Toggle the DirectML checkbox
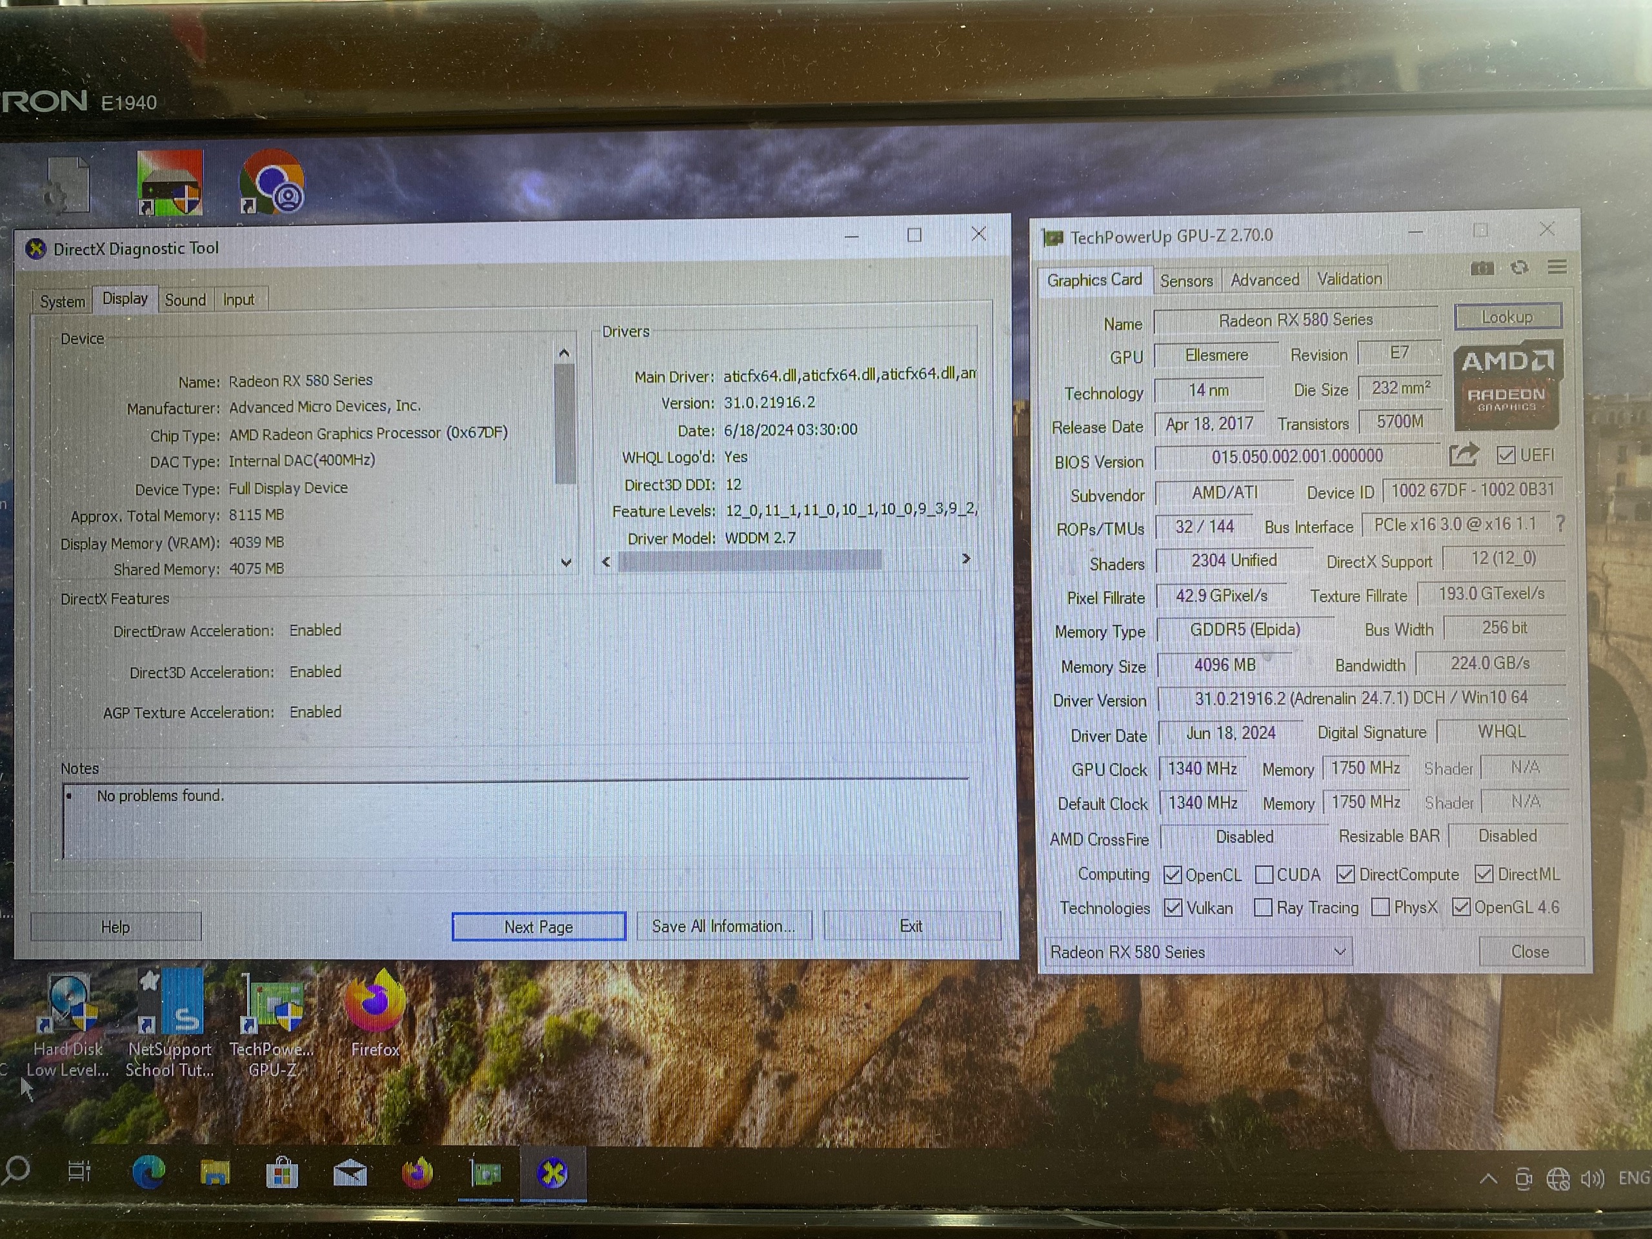This screenshot has height=1239, width=1652. 1484,873
